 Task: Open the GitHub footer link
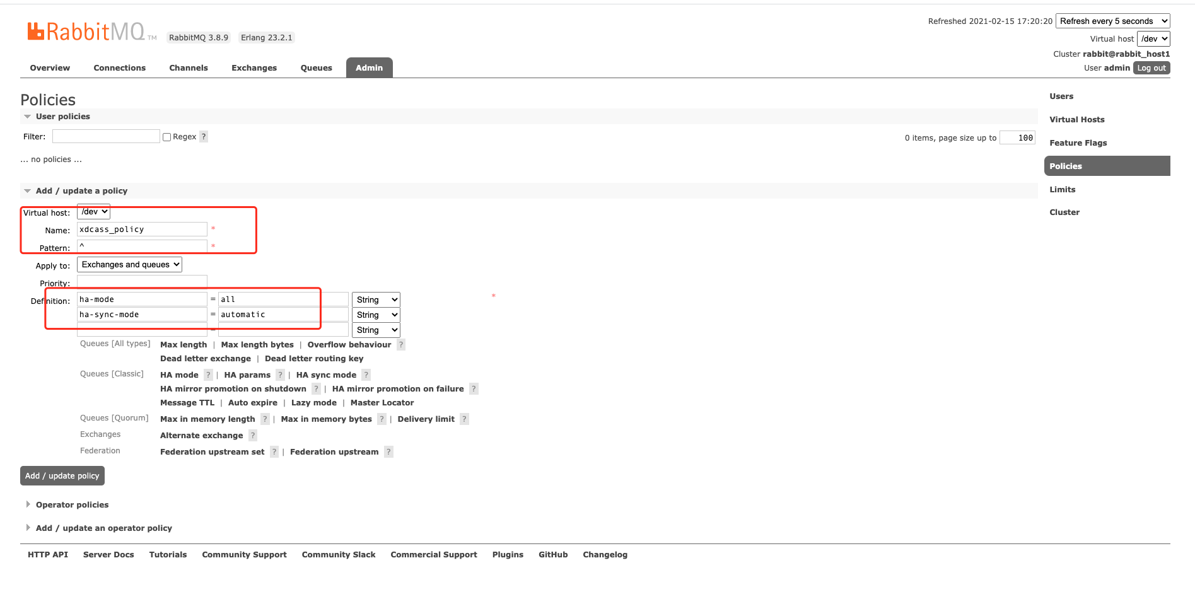[553, 555]
